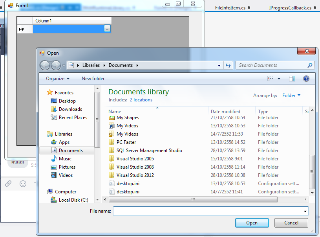Toggle the preview pane icon
Screen dimensions: 320x237
coord(292,79)
